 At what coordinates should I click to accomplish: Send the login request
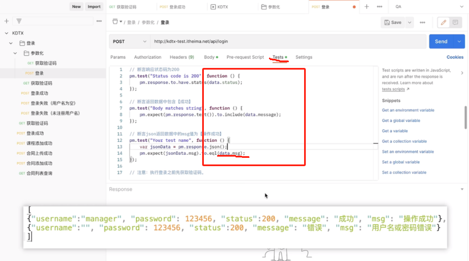click(442, 41)
